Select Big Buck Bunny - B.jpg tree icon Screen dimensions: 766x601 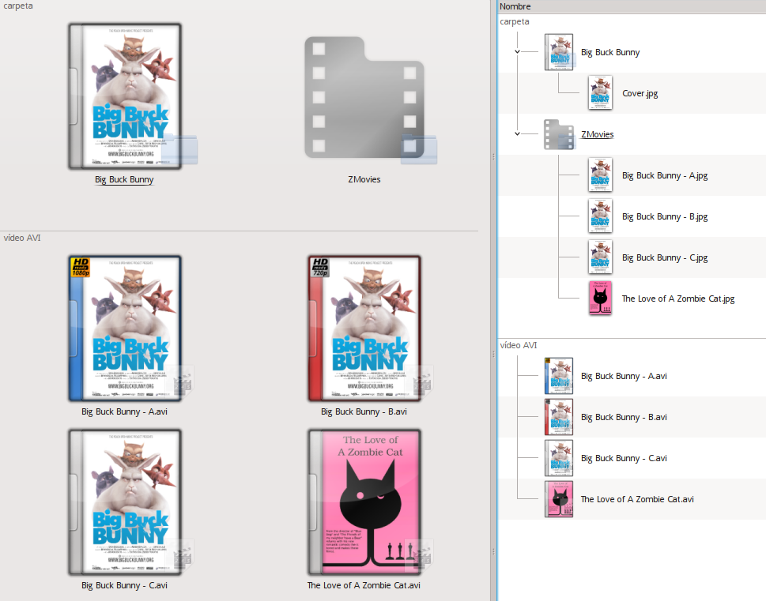point(601,216)
